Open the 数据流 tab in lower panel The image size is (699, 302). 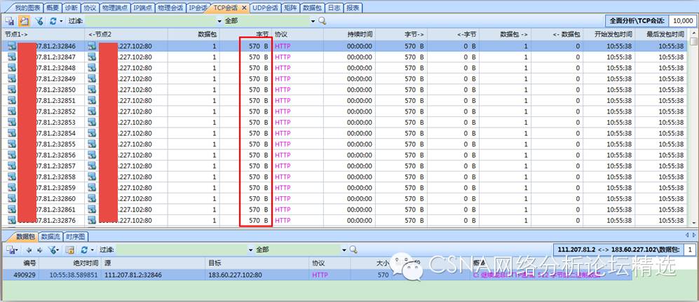(50, 237)
